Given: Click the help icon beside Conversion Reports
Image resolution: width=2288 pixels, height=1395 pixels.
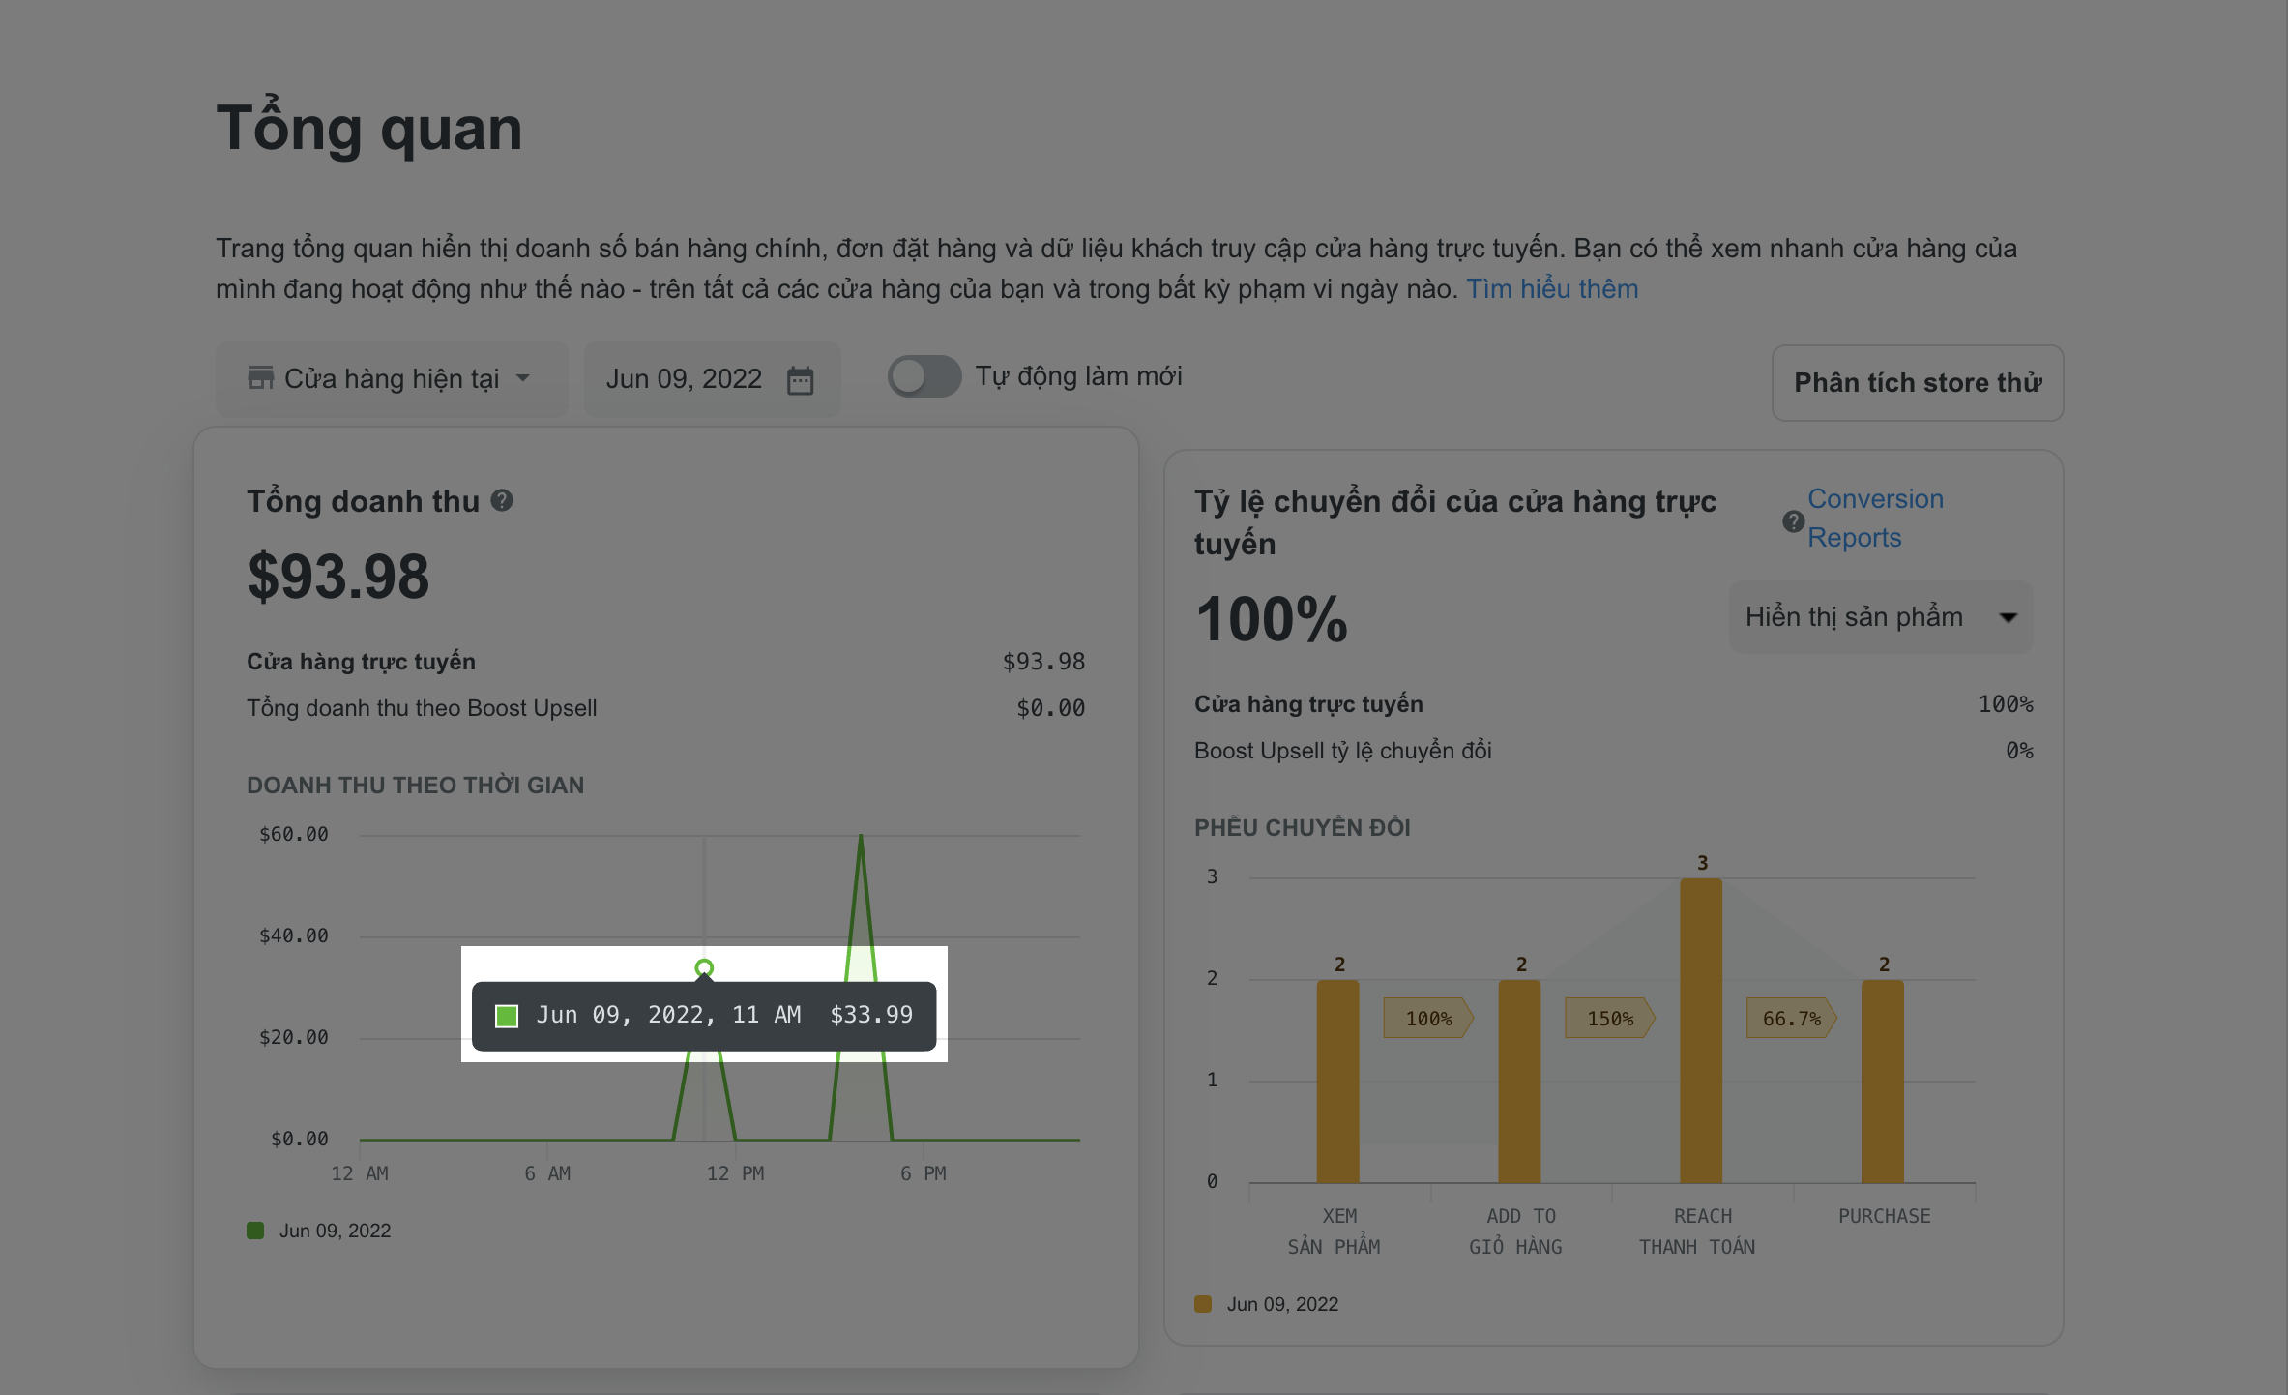Looking at the screenshot, I should pos(1793,520).
